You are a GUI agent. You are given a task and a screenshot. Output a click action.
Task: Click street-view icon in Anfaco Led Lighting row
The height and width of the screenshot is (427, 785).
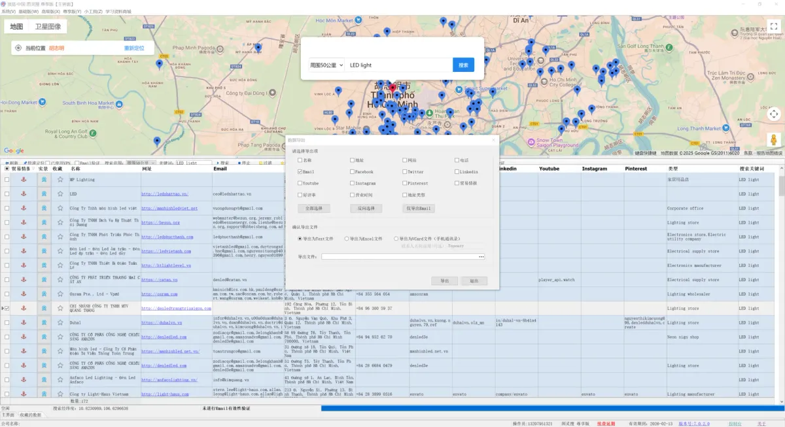coord(44,380)
